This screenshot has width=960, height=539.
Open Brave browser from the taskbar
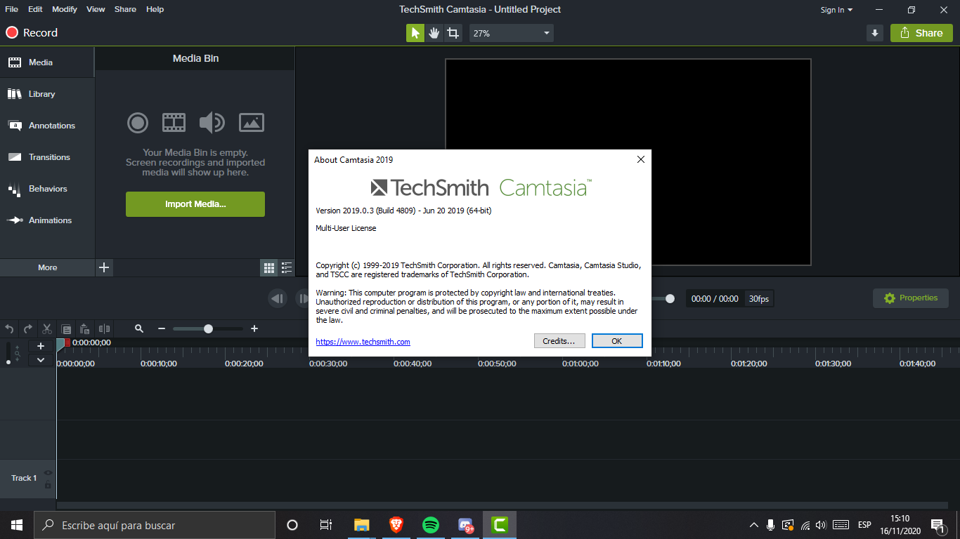pyautogui.click(x=396, y=525)
